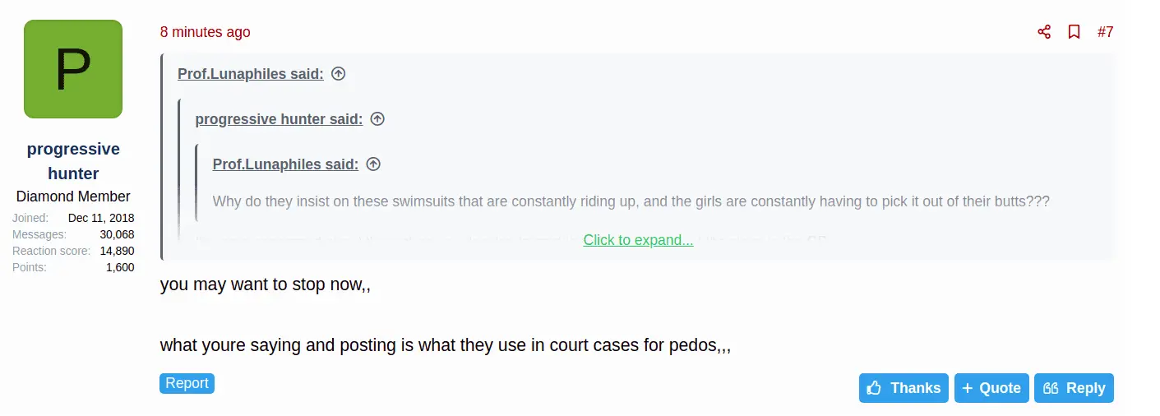Follow the innermost 'Prof.Lunaphiles said:' quote link

pos(285,164)
